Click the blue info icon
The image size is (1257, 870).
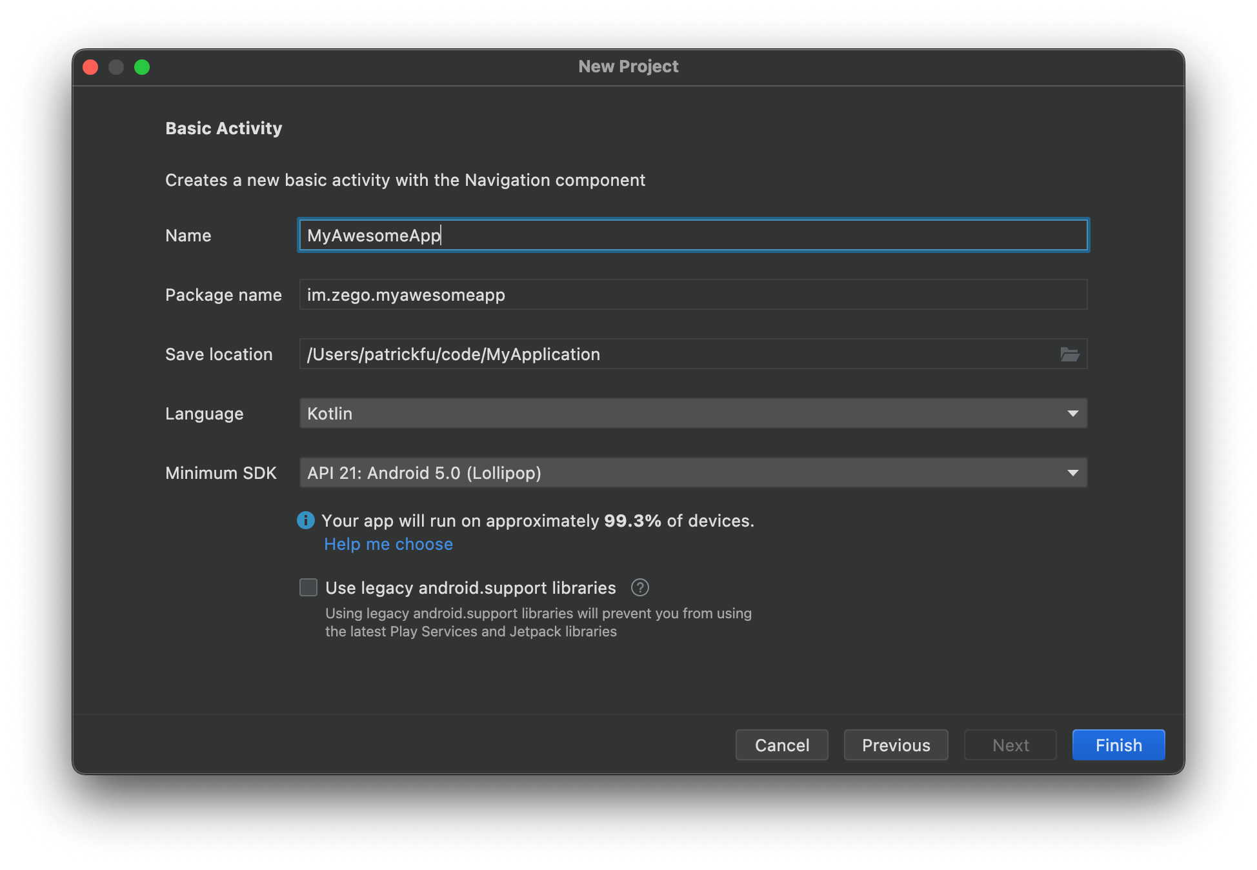click(x=305, y=520)
